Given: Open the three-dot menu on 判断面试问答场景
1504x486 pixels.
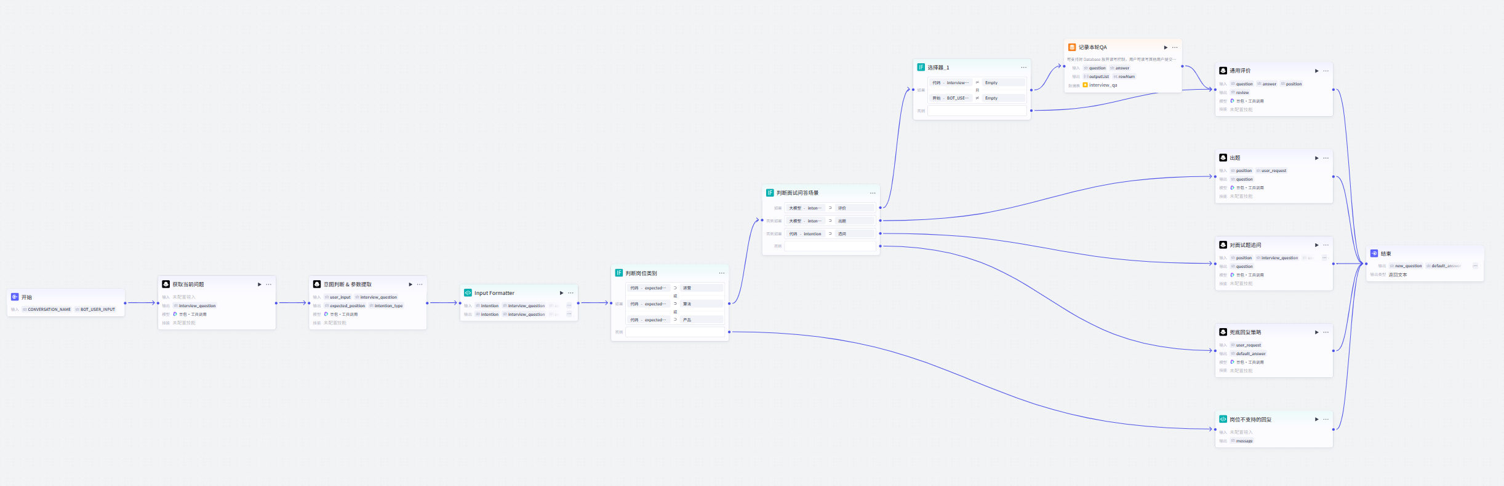Looking at the screenshot, I should coord(873,193).
